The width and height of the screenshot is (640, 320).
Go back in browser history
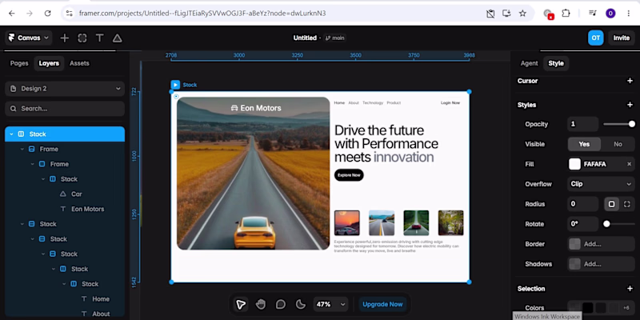12,14
